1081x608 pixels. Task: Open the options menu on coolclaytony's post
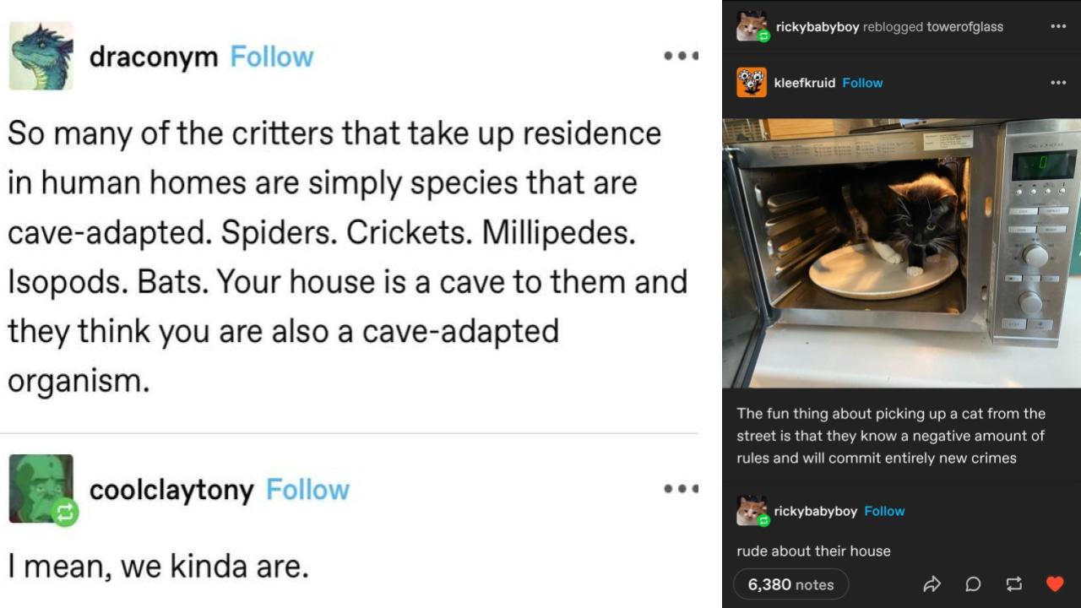coord(681,488)
